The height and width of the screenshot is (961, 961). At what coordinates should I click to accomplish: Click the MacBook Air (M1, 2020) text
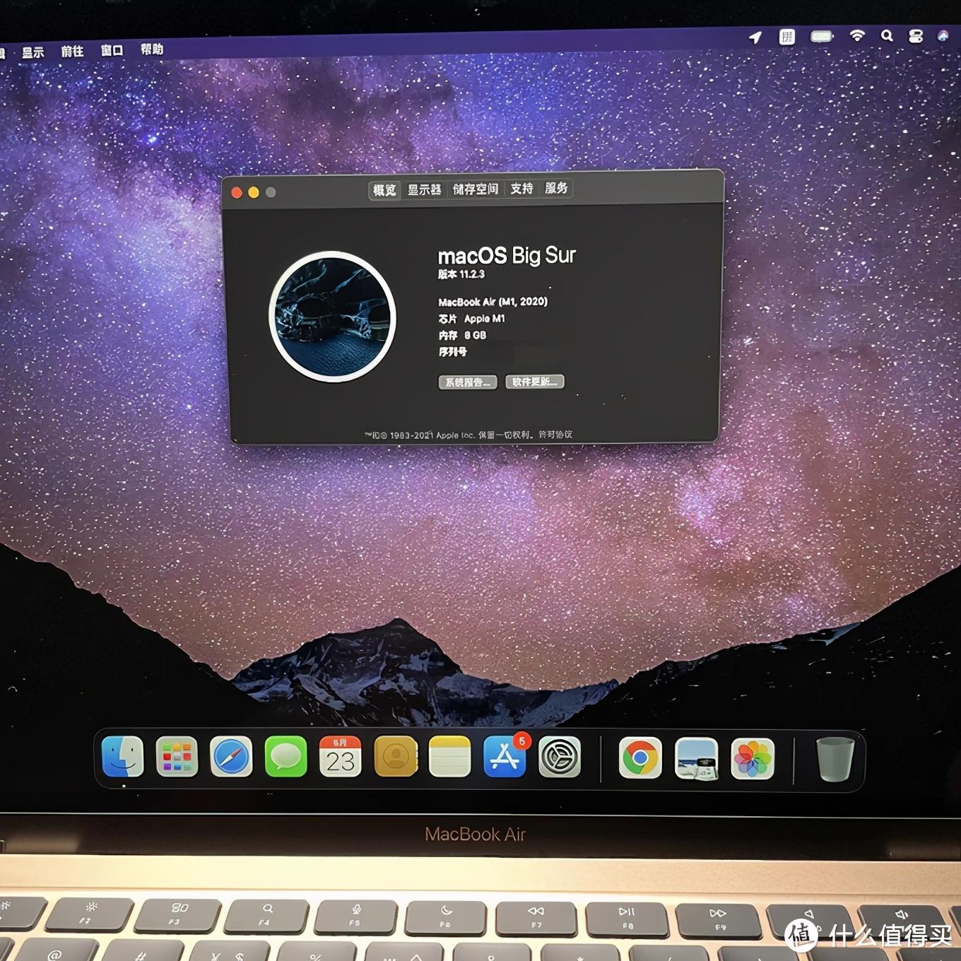[493, 302]
